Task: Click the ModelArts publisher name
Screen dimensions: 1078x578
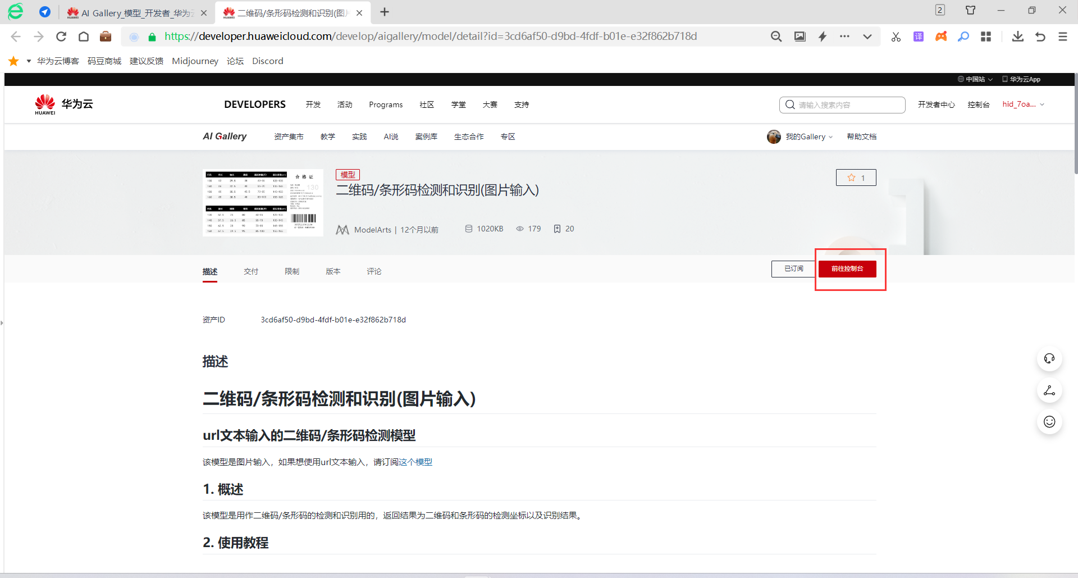Action: (x=373, y=230)
